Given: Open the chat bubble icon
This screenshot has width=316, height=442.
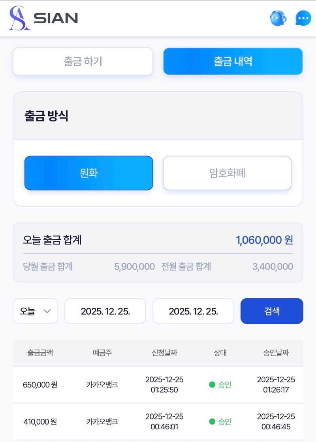Looking at the screenshot, I should pos(303,18).
